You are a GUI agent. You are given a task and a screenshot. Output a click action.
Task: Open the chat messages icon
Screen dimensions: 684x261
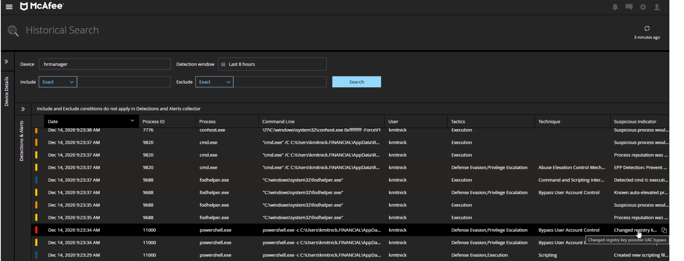pos(629,7)
